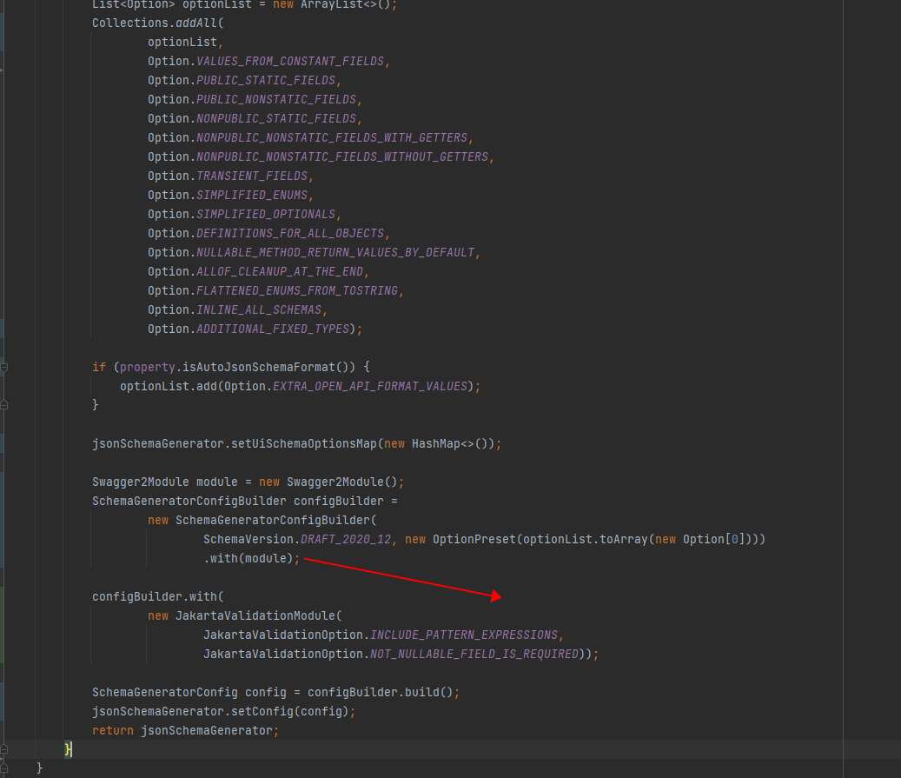Image resolution: width=901 pixels, height=778 pixels.
Task: Click fold marker at the final class closing brace
Action: (3, 768)
